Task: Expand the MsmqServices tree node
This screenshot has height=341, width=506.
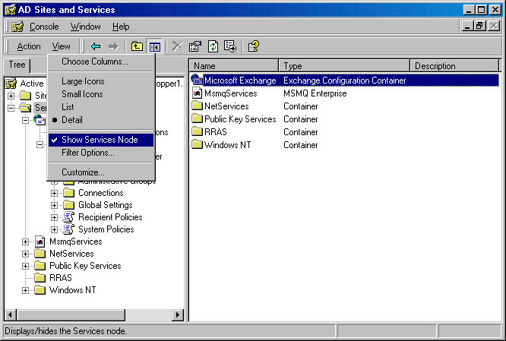Action: [26, 242]
